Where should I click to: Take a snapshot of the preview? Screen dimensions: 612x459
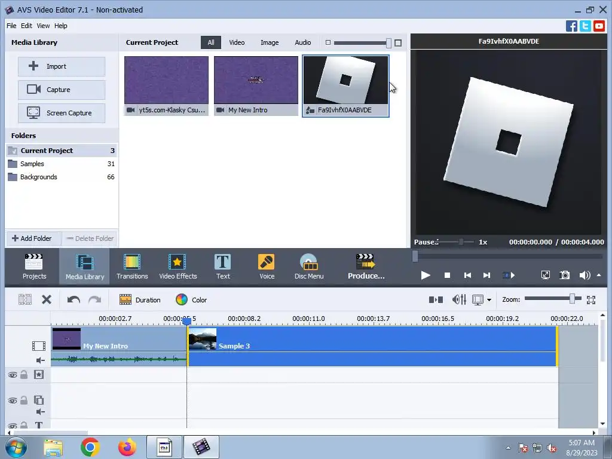tap(564, 275)
